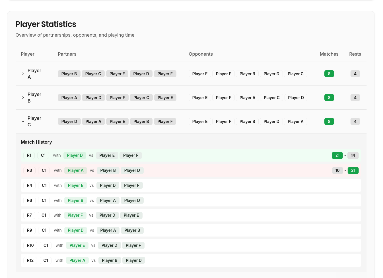Click the Player C rests count badge
The width and height of the screenshot is (383, 278).
[x=355, y=122]
